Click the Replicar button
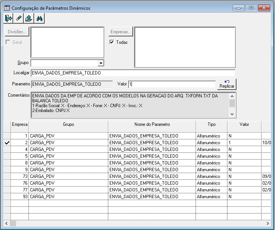The width and height of the screenshot is (275, 230). [x=227, y=84]
